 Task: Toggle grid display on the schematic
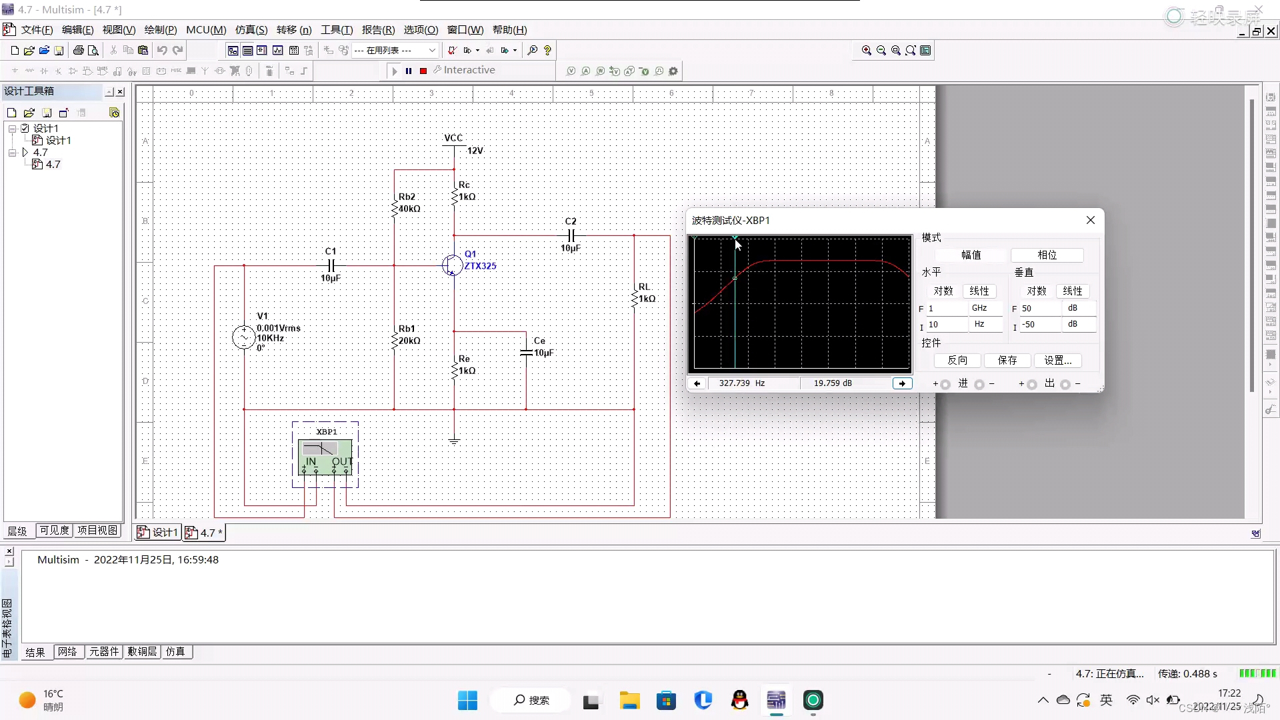coord(248,50)
